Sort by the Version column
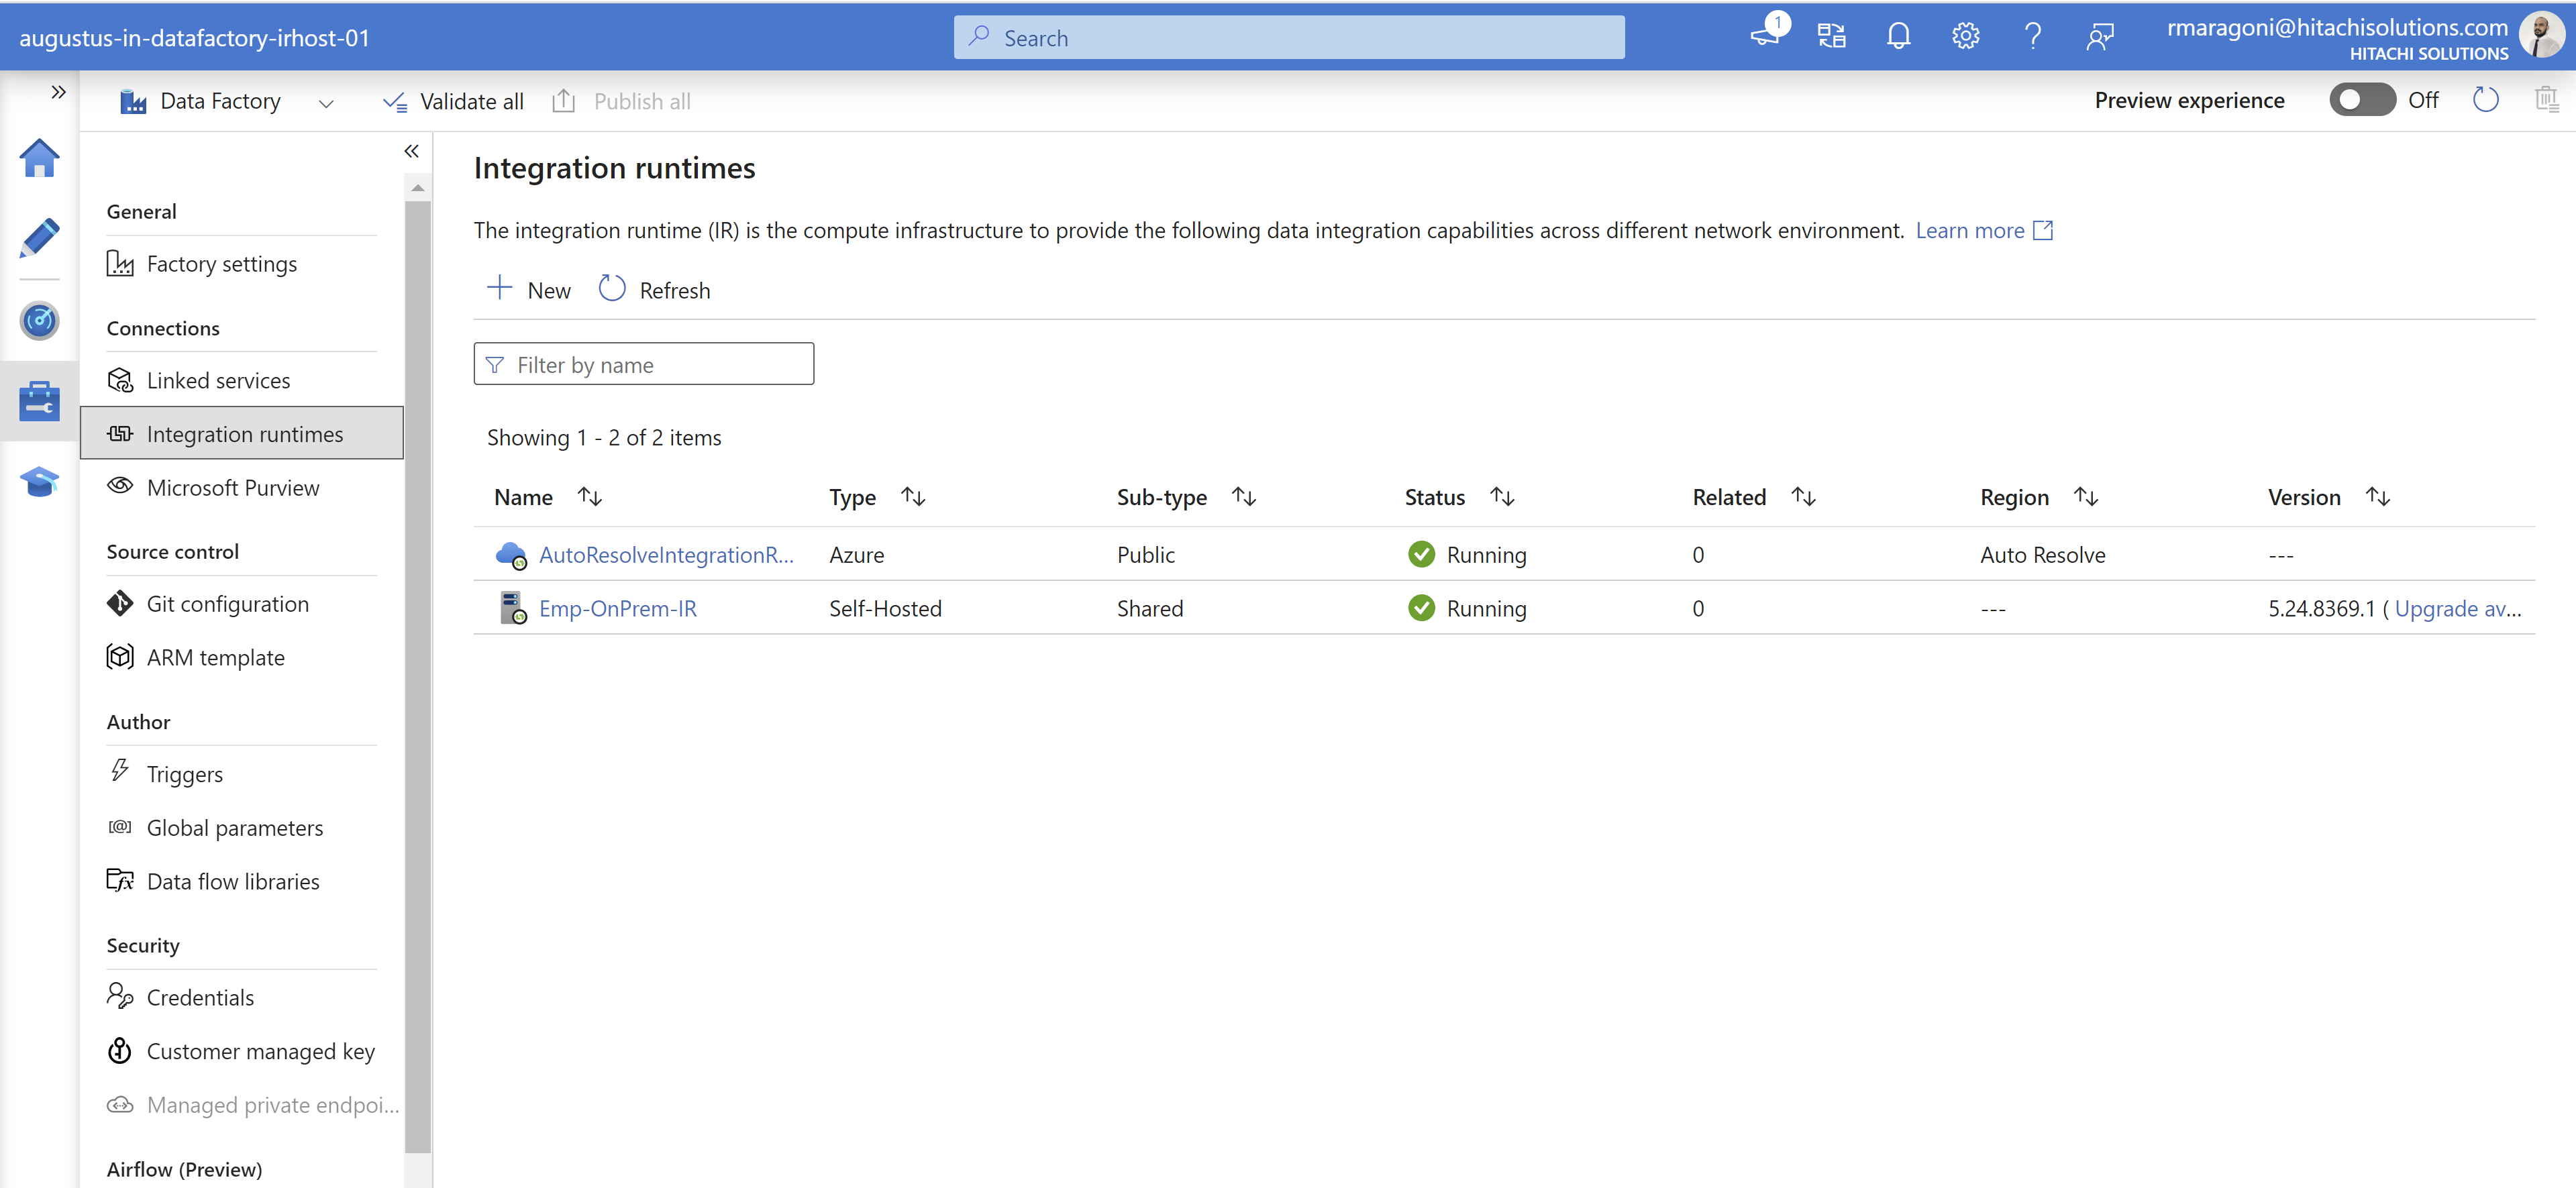Image resolution: width=2576 pixels, height=1188 pixels. [x=2378, y=496]
